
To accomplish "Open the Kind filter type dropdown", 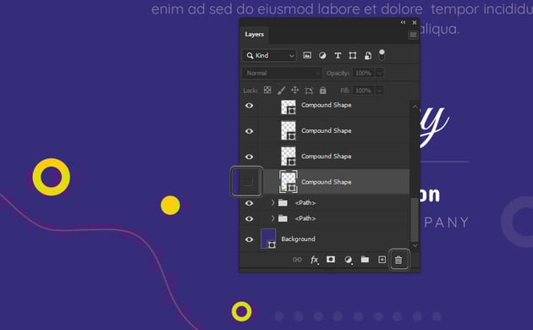I will click(x=269, y=55).
